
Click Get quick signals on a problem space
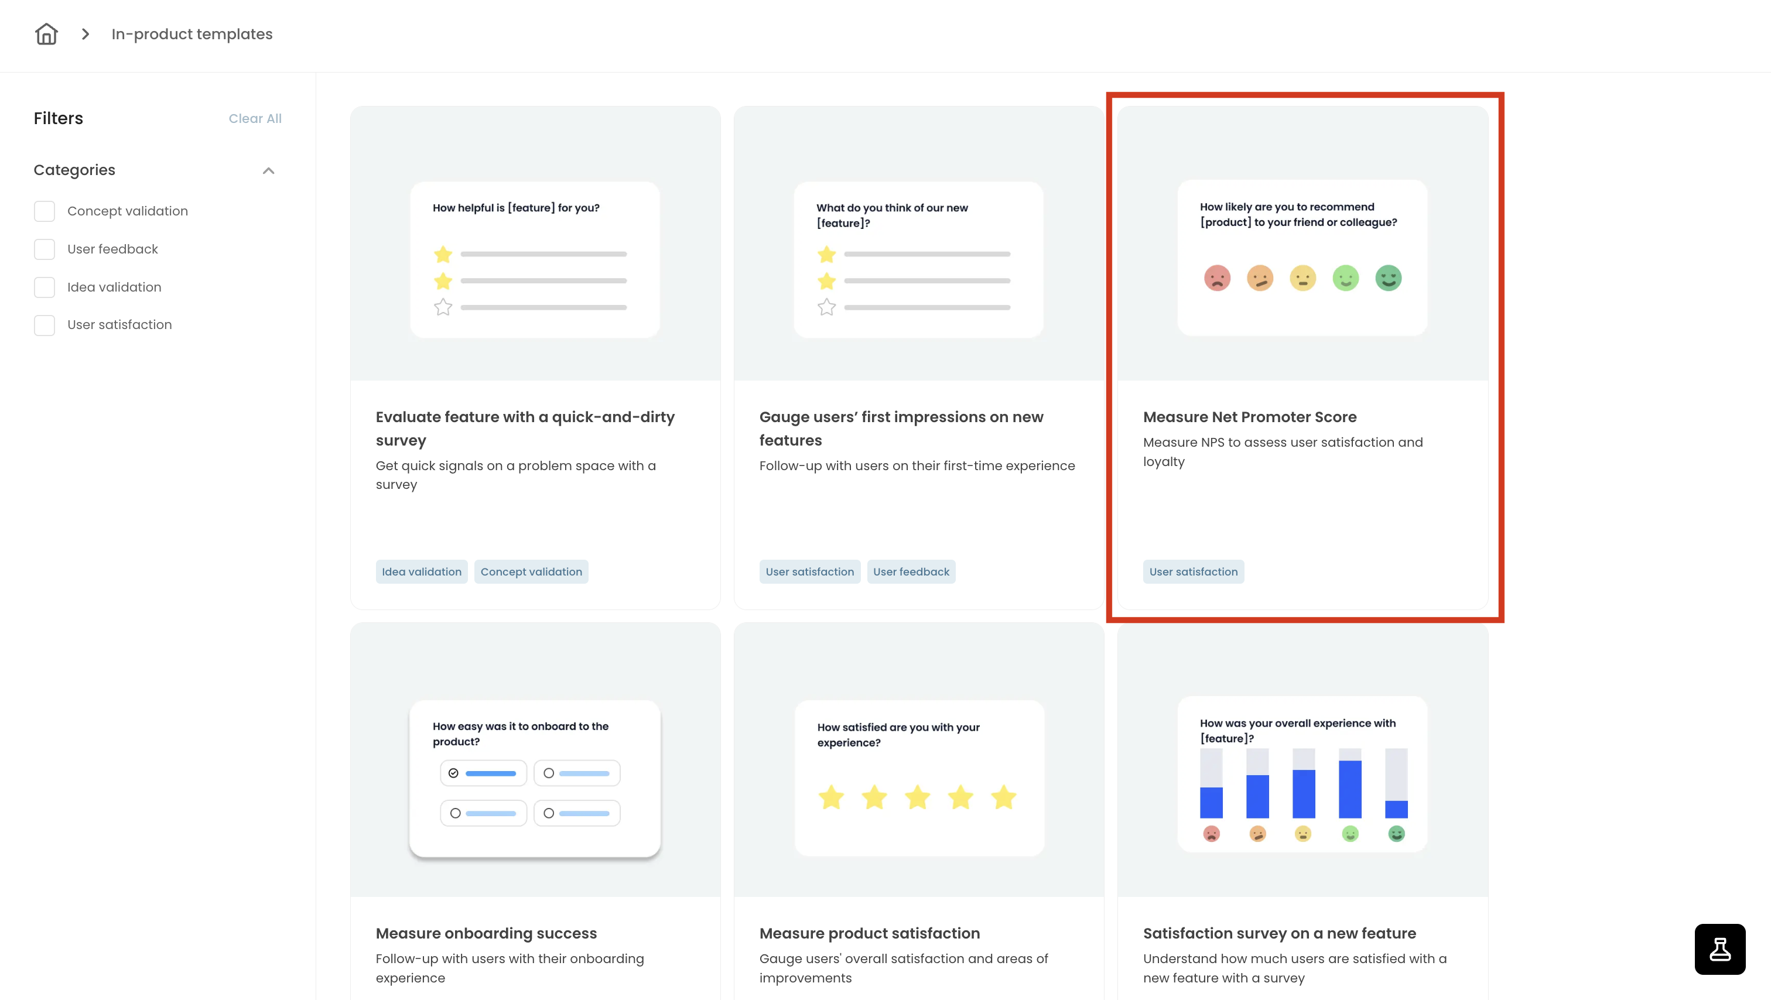[x=515, y=475]
